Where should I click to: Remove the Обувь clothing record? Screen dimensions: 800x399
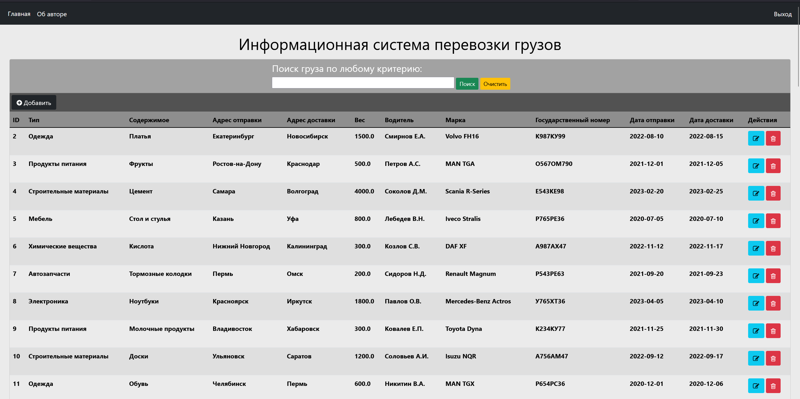click(x=773, y=386)
